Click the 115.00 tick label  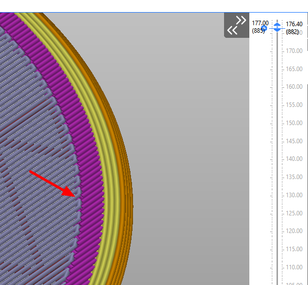point(294,249)
